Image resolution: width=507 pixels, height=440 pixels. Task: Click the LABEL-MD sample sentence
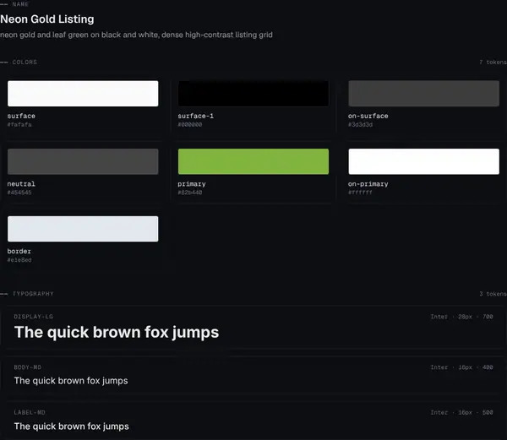72,426
